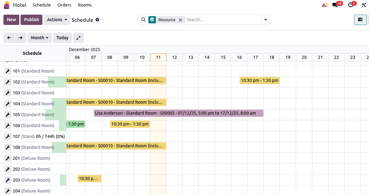369x195 pixels.
Task: Open the Month scale dropdown
Action: click(39, 38)
